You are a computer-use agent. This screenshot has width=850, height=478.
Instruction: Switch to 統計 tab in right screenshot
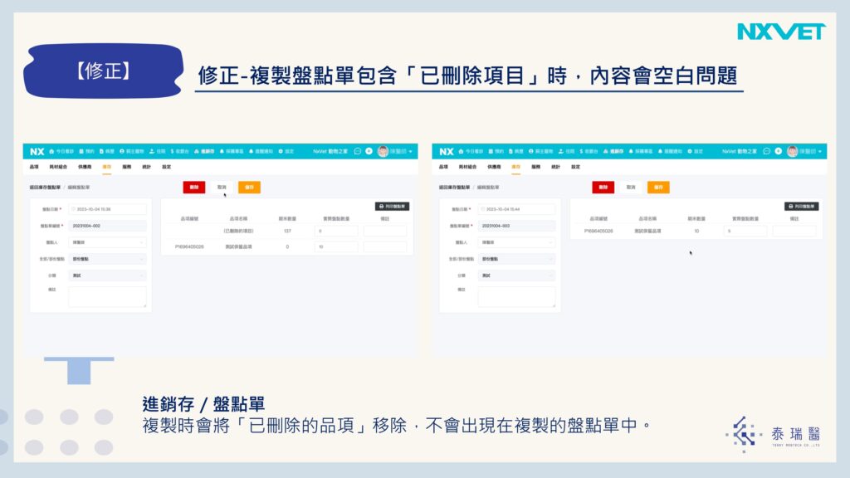(555, 167)
